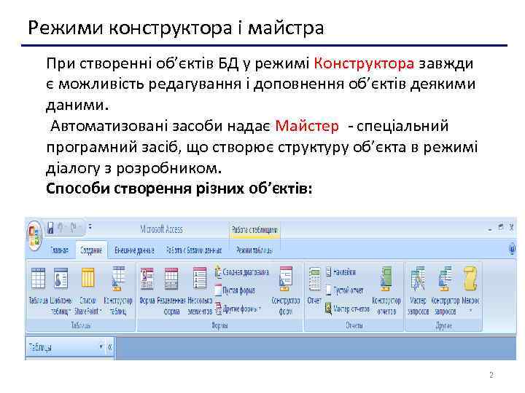Select the Создание ribbon tab
The image size is (525, 393).
pyautogui.click(x=91, y=250)
